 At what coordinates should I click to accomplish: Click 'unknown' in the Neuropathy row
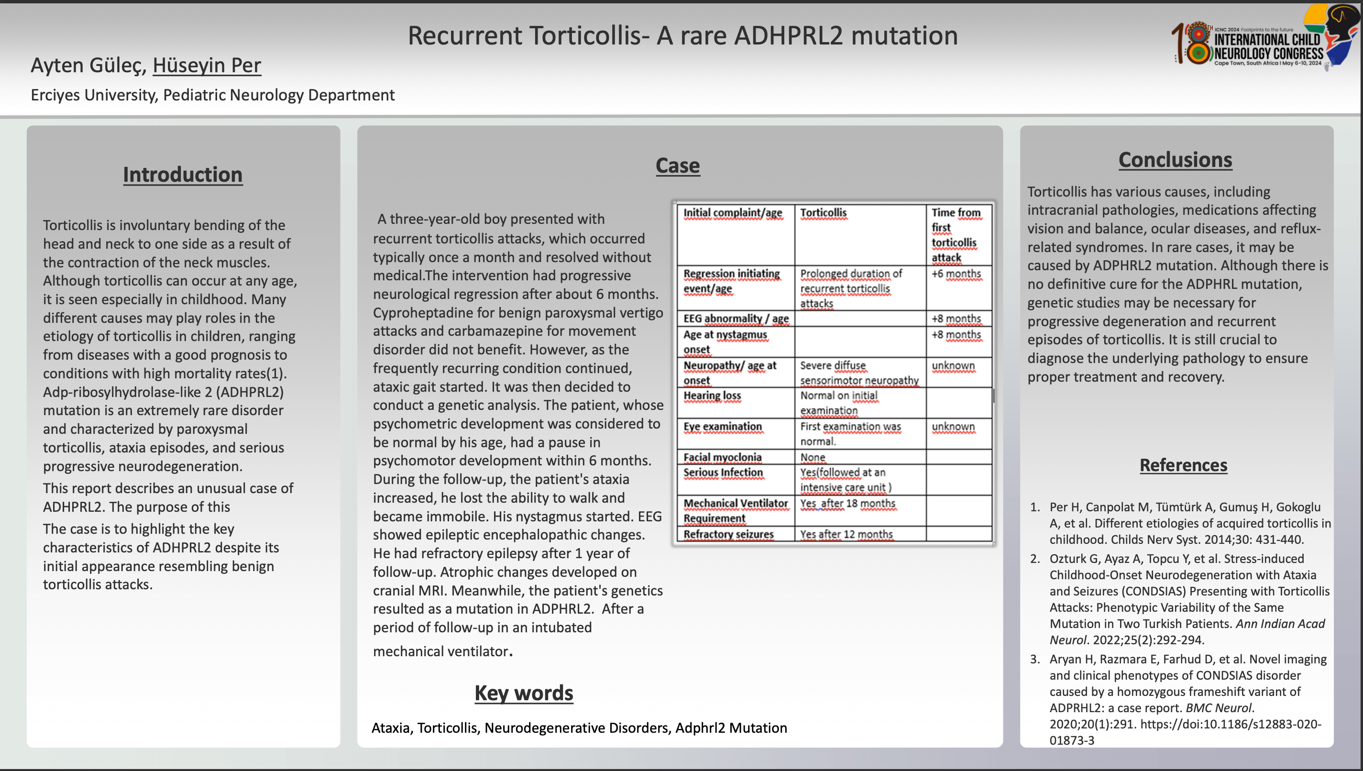point(958,372)
